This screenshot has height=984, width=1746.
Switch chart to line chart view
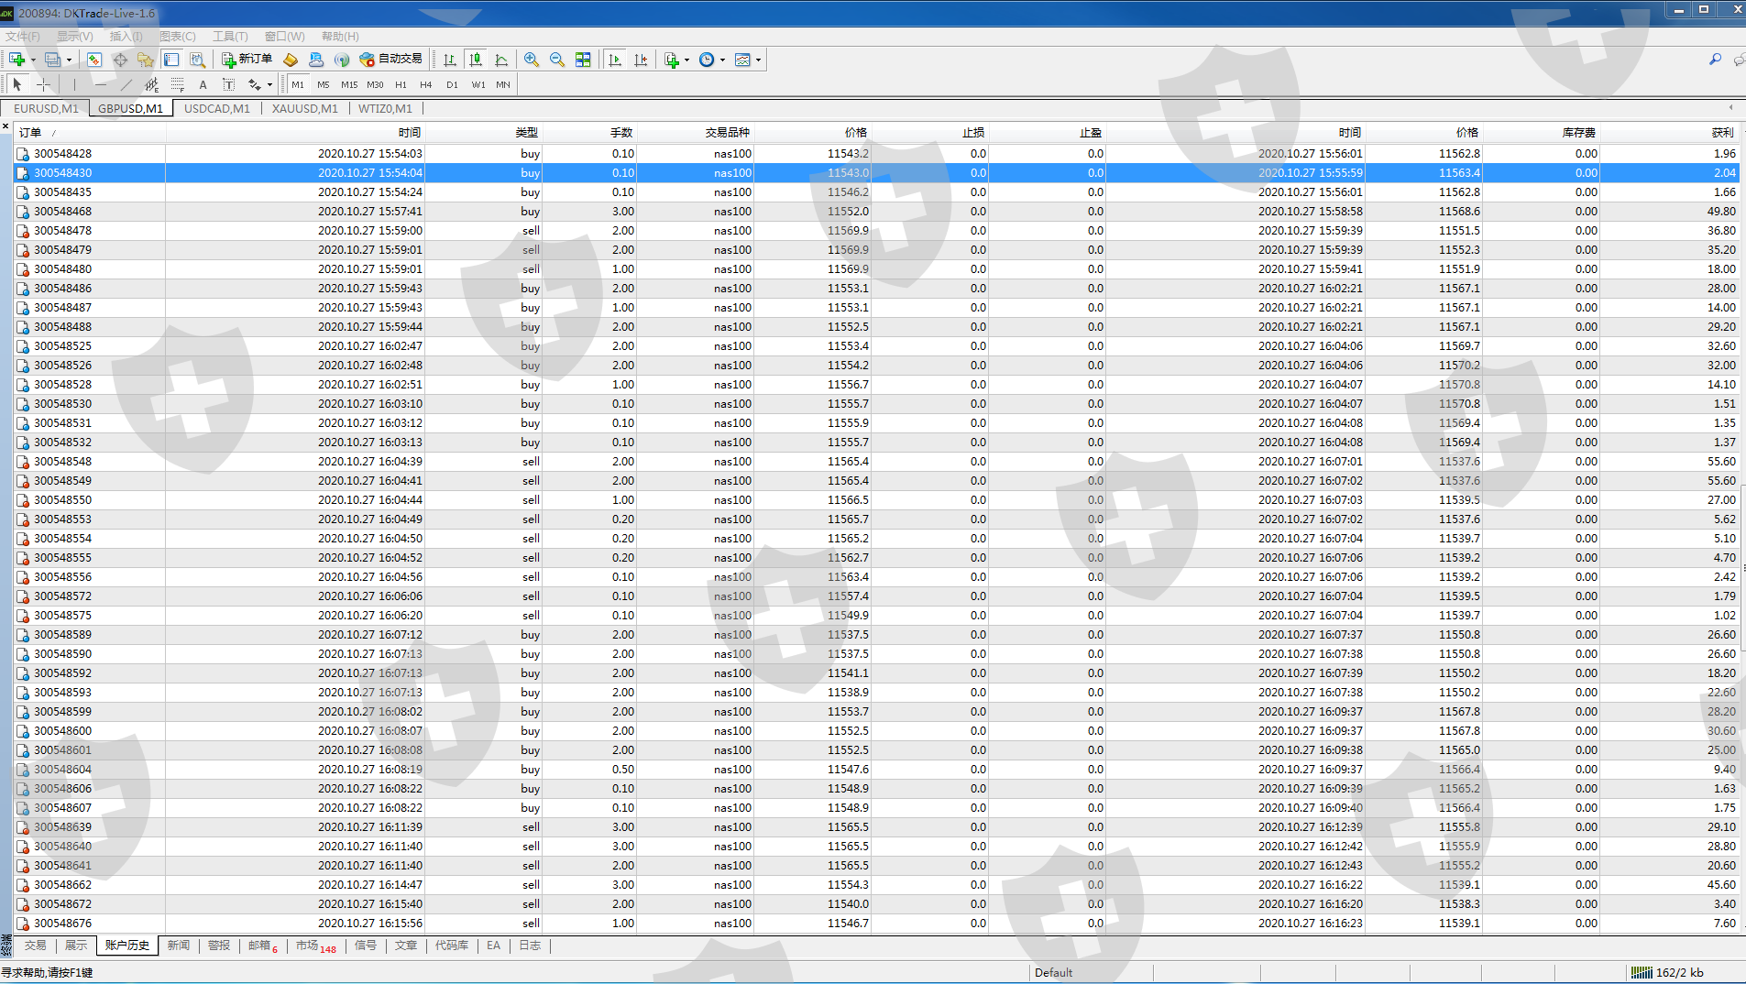[x=501, y=60]
